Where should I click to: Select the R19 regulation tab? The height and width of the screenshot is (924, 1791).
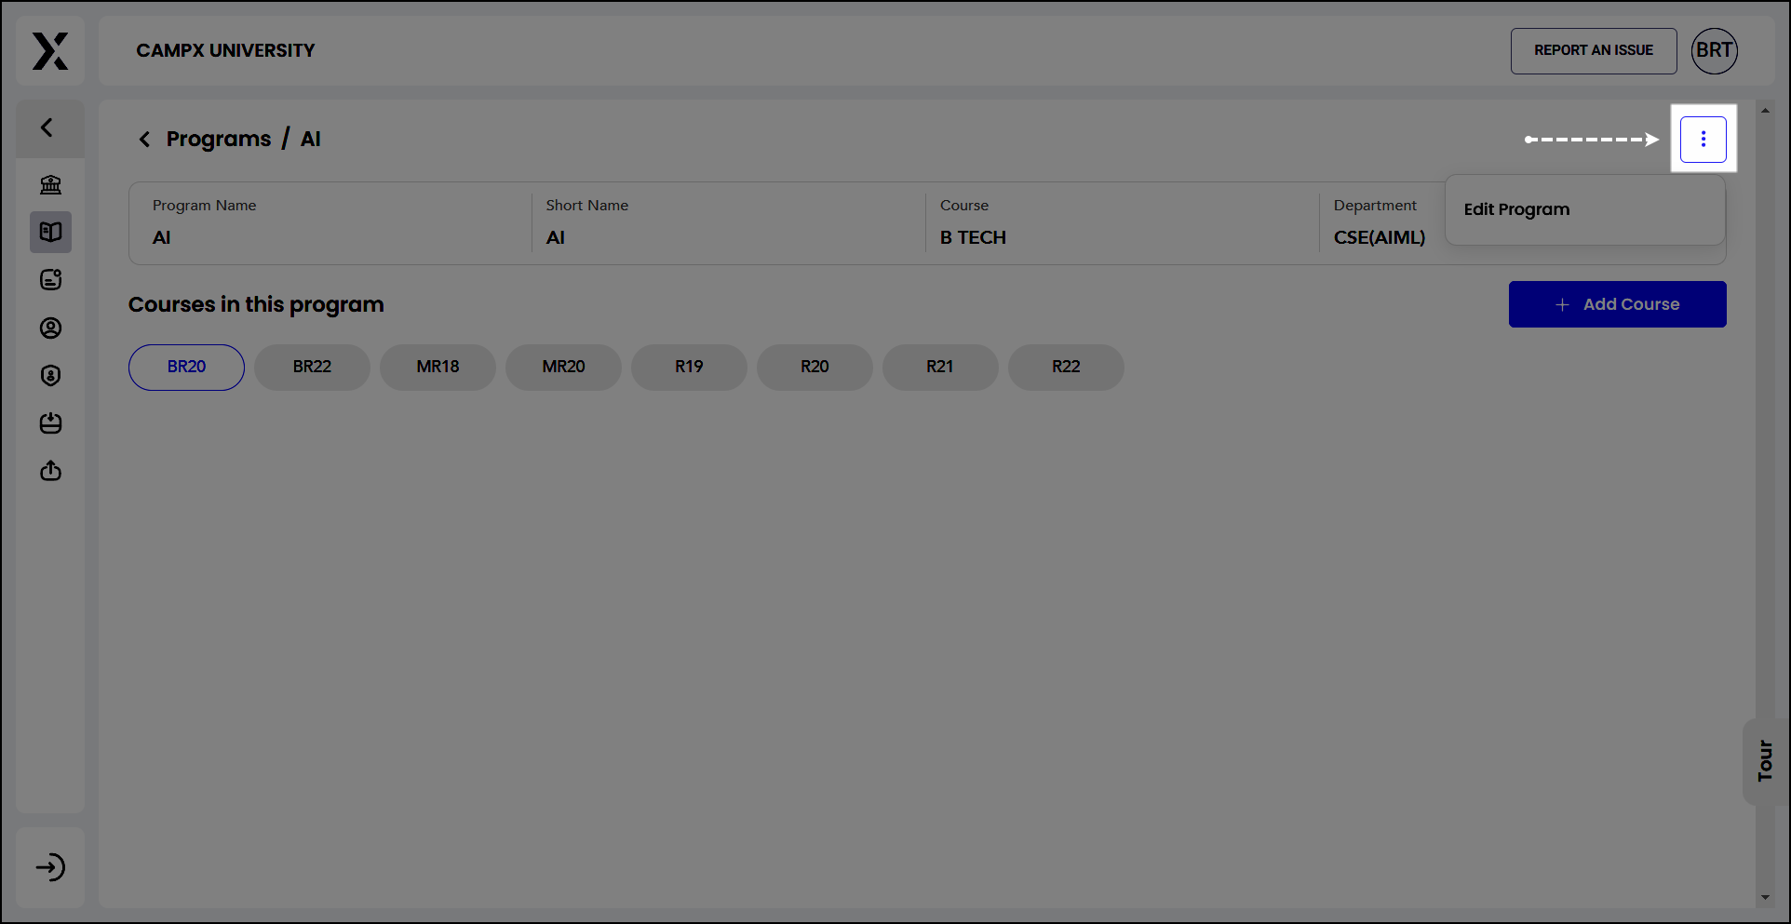tap(689, 367)
